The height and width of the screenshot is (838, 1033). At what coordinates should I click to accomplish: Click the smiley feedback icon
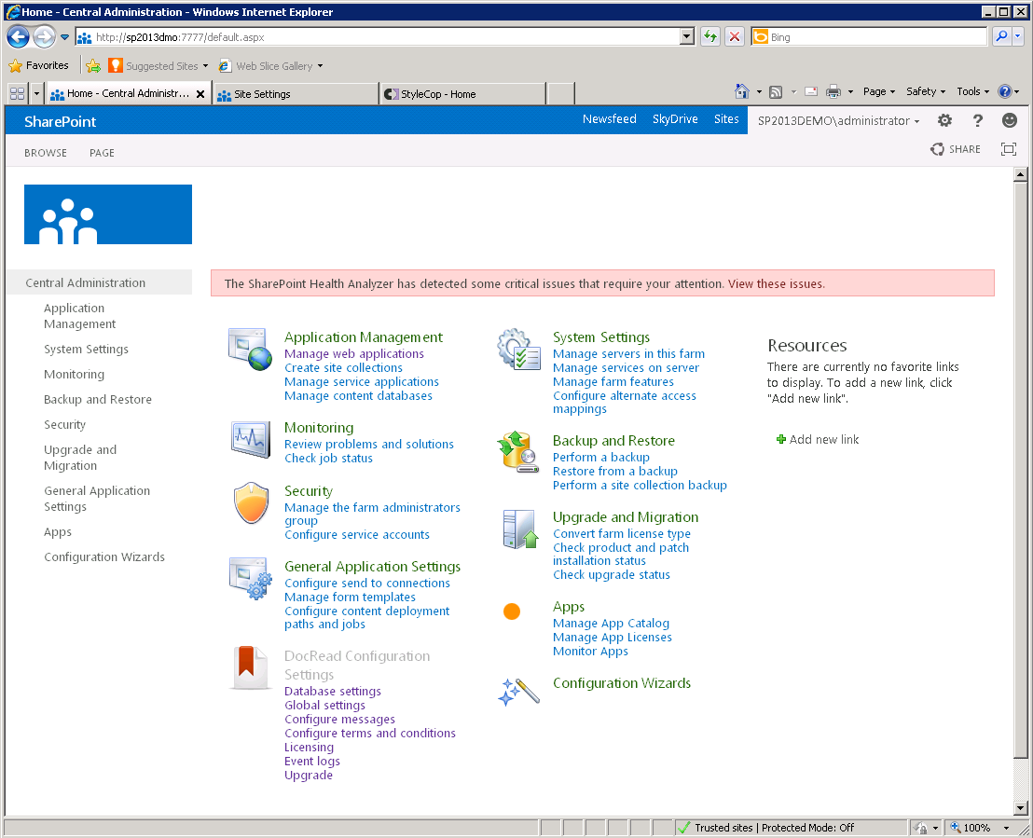(x=1010, y=120)
